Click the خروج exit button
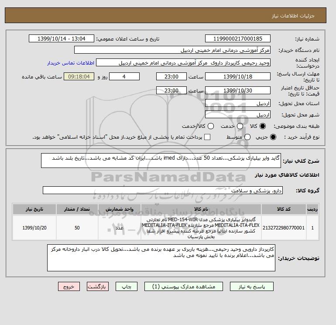 pos(69,287)
